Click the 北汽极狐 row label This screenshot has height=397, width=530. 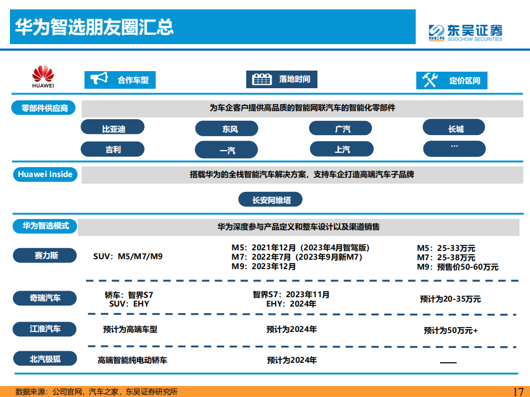(x=45, y=358)
